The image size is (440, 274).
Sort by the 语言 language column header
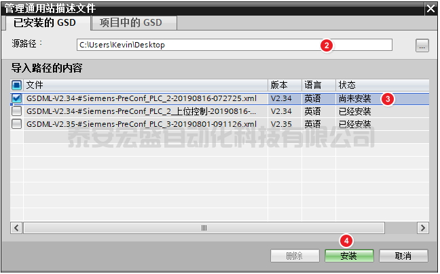(x=318, y=85)
